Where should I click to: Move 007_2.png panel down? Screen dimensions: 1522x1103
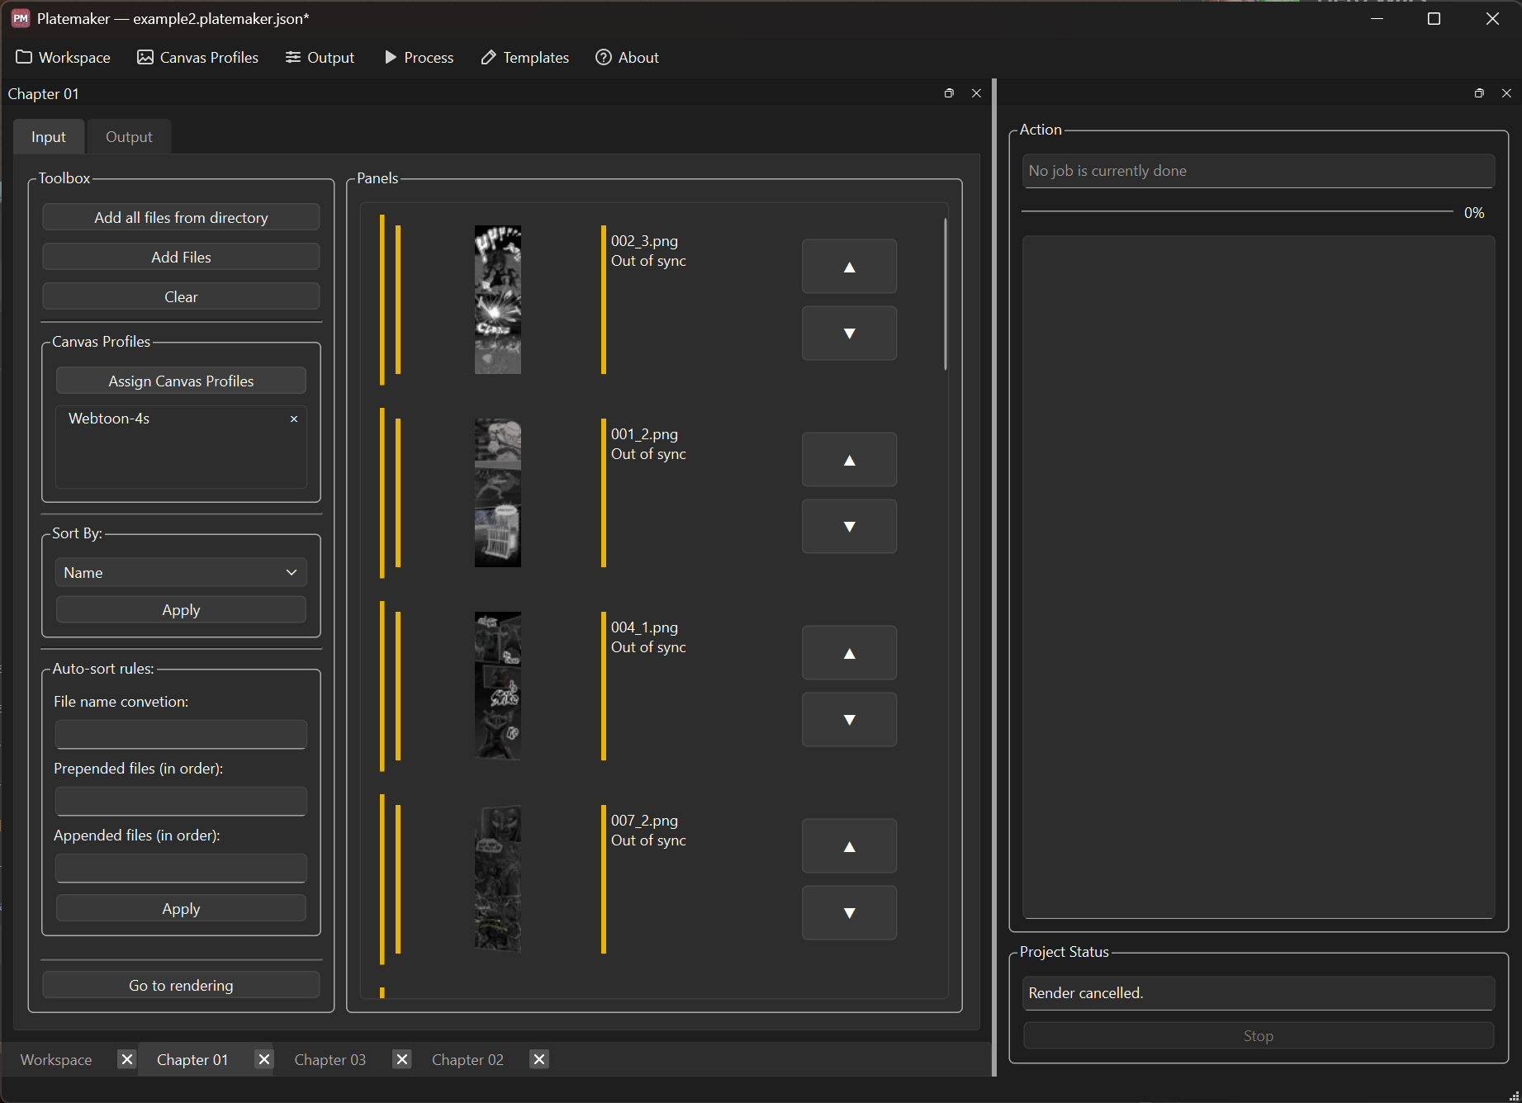coord(849,913)
